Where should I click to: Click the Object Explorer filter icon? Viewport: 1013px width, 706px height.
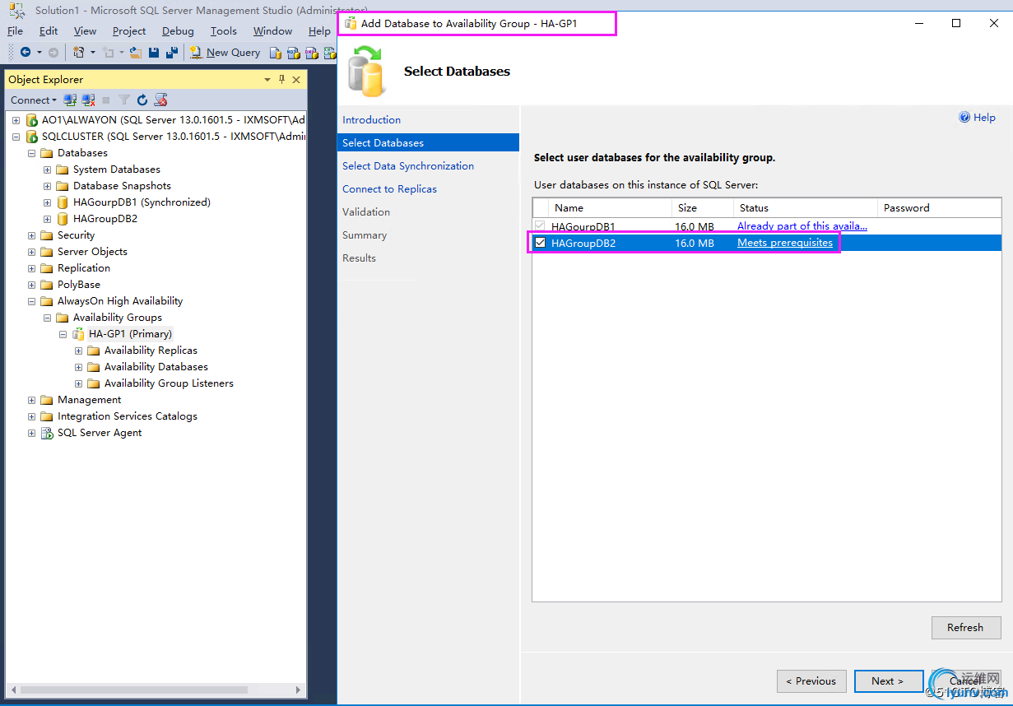pos(124,100)
